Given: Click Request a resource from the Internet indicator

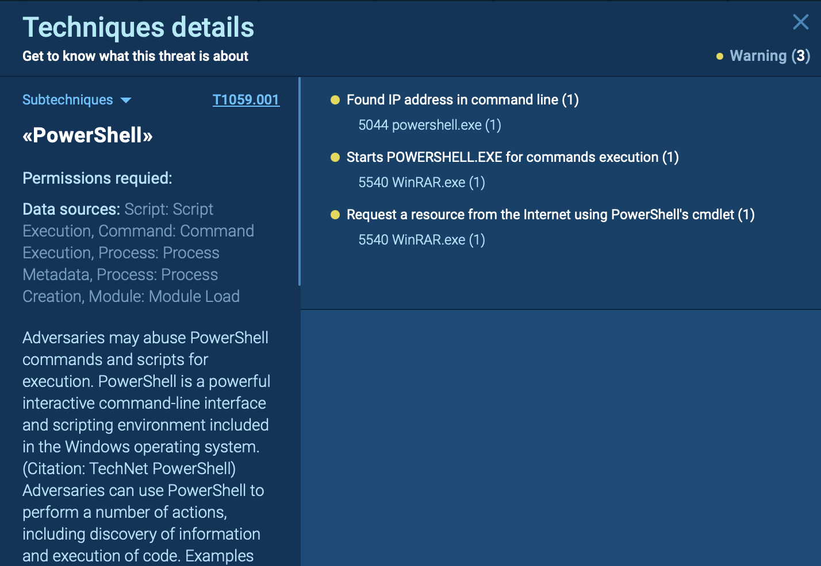Looking at the screenshot, I should pos(550,215).
